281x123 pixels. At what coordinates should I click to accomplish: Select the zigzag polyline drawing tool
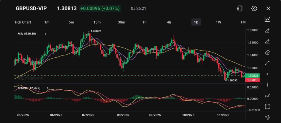coord(267,96)
